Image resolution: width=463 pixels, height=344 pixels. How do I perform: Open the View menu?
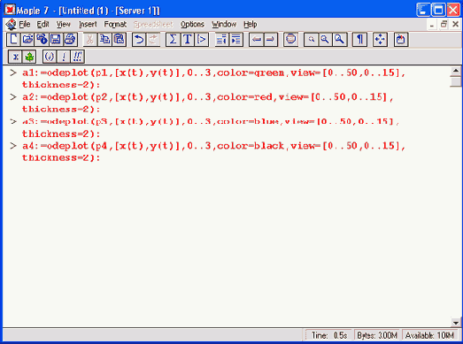coord(64,25)
